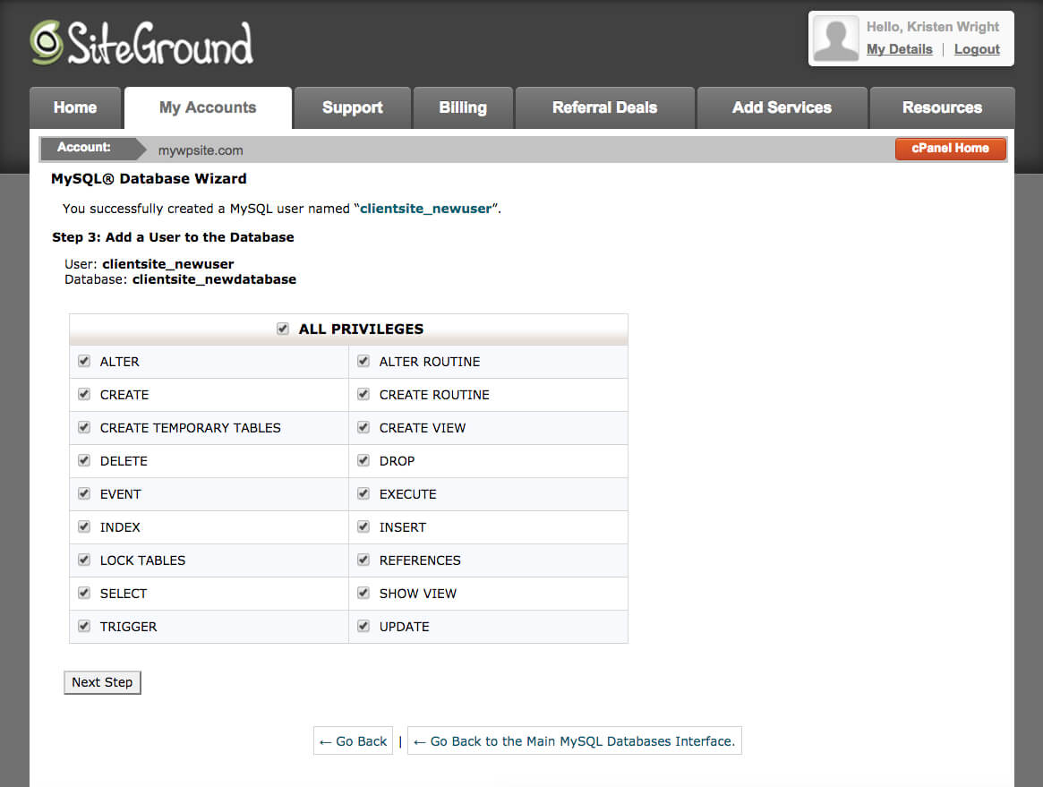Viewport: 1043px width, 787px height.
Task: Click the mywpsite.com account name
Action: coord(201,150)
